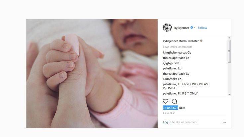Click the 1 DAY AGO timestamp
The height and width of the screenshot is (137, 244).
169,113
